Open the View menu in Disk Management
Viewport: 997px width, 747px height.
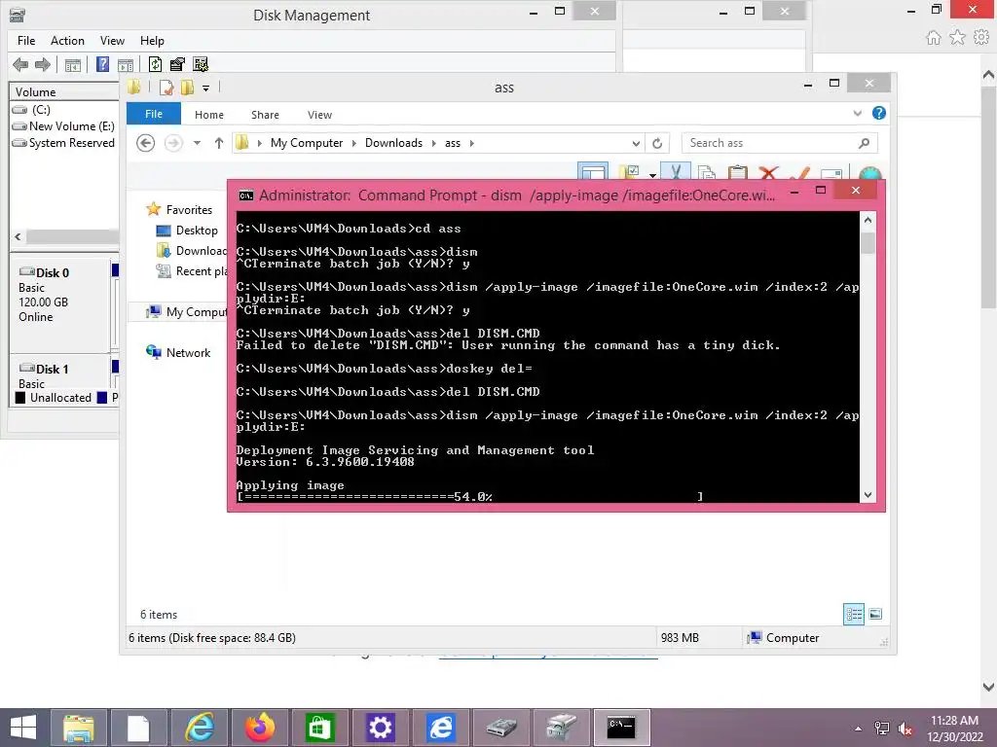coord(112,41)
